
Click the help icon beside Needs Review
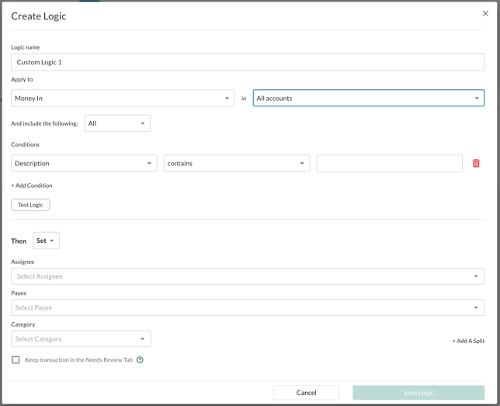pyautogui.click(x=140, y=360)
